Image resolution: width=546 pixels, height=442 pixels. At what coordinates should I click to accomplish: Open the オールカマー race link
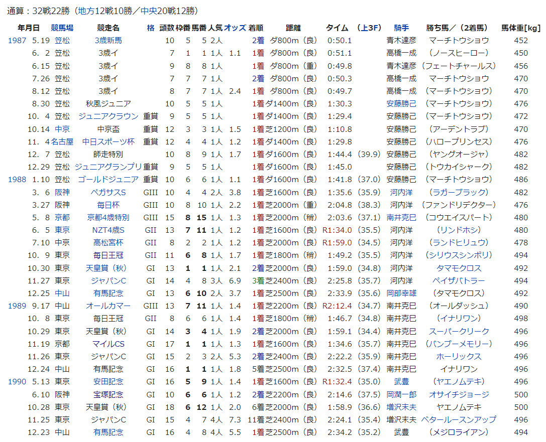click(x=108, y=306)
